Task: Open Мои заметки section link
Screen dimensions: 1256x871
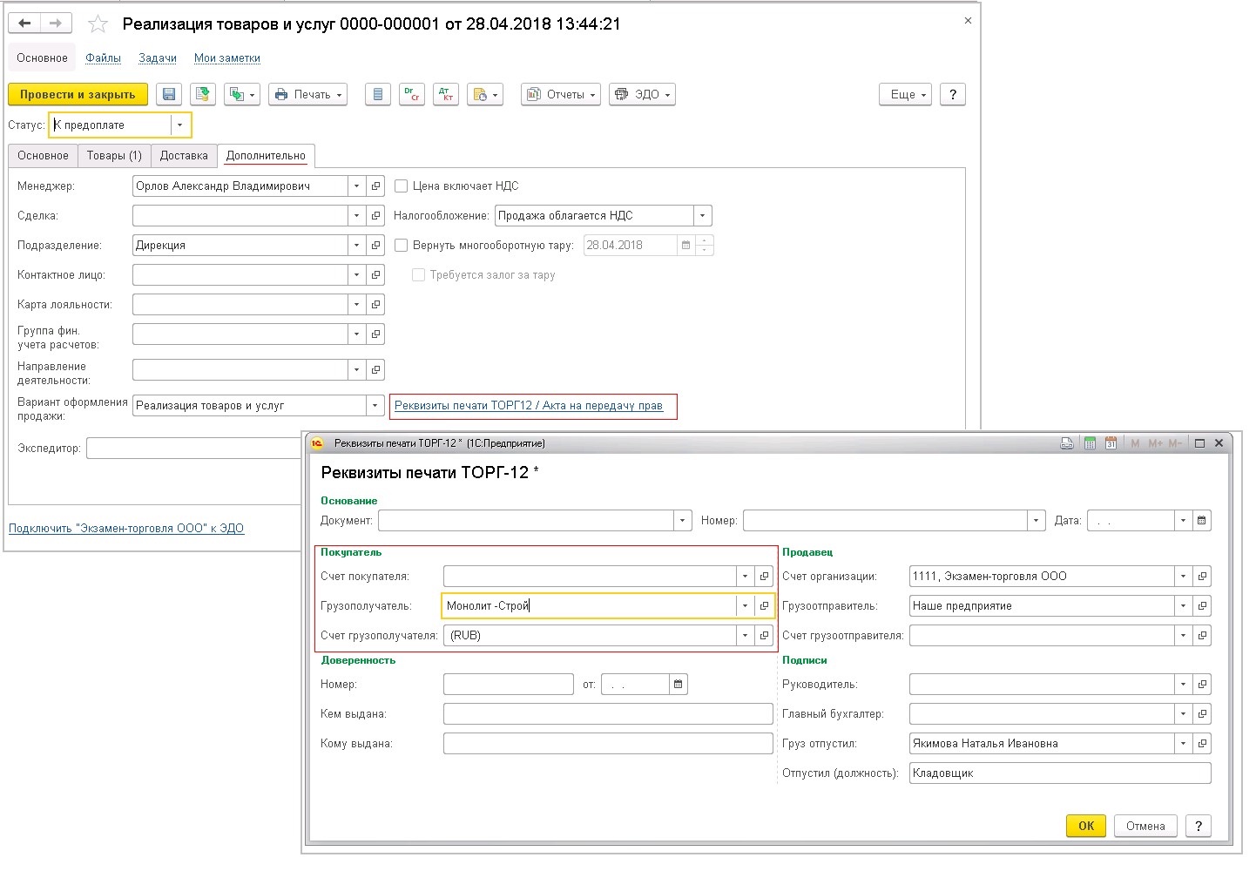Action: [227, 57]
